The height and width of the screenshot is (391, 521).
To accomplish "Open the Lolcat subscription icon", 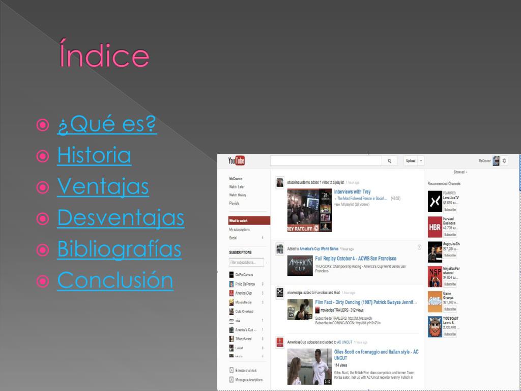I will [x=231, y=348].
